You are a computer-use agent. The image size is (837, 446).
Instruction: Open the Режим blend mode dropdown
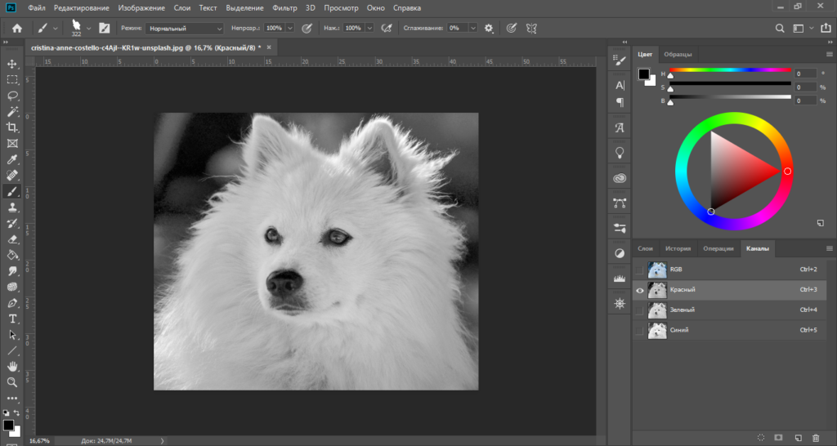pyautogui.click(x=186, y=28)
